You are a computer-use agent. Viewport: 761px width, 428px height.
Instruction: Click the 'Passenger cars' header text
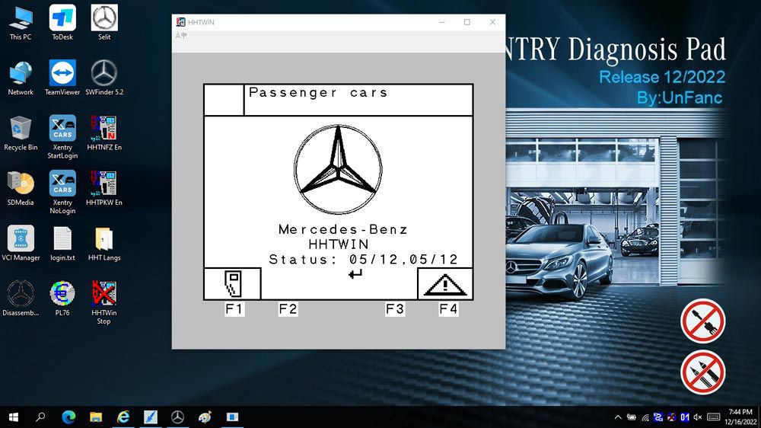tap(318, 93)
